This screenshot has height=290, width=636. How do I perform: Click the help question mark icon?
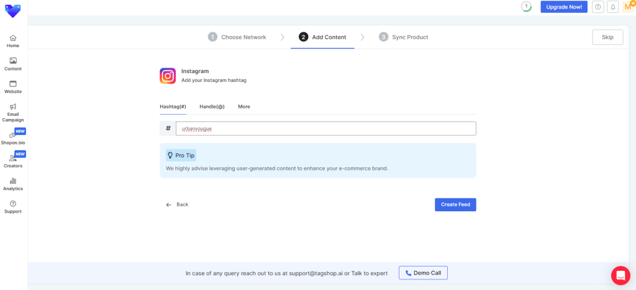point(598,7)
